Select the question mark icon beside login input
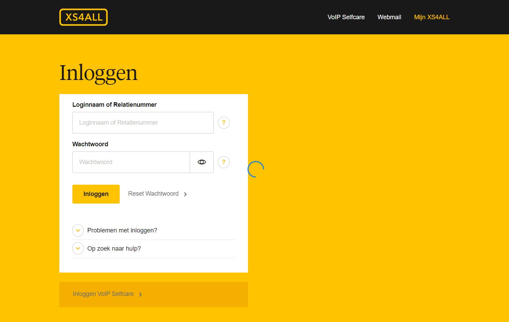Image resolution: width=509 pixels, height=322 pixels. pyautogui.click(x=224, y=123)
